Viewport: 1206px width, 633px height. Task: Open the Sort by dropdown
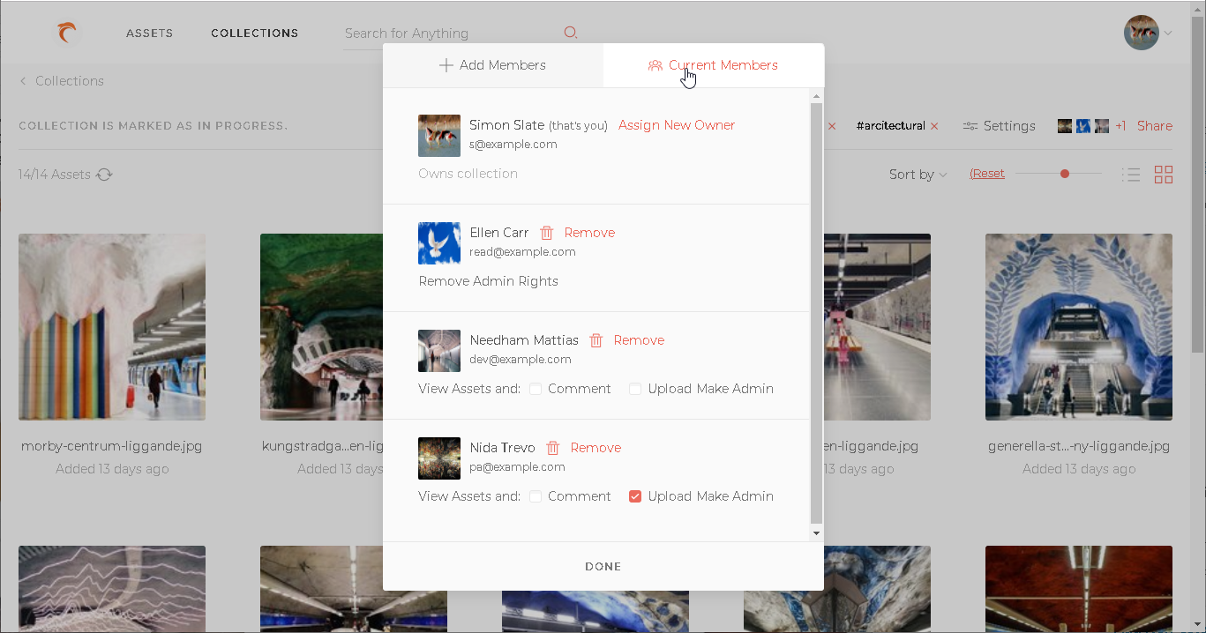[x=918, y=175]
